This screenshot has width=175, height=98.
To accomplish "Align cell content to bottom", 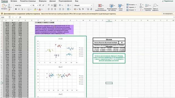I will pos(55,5).
